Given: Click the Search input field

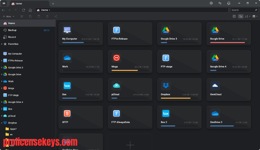Looking at the screenshot, I should (x=244, y=10).
